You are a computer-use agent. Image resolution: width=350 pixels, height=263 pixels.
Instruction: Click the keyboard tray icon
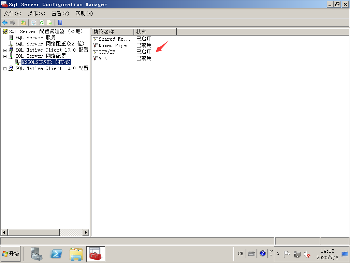(x=252, y=253)
